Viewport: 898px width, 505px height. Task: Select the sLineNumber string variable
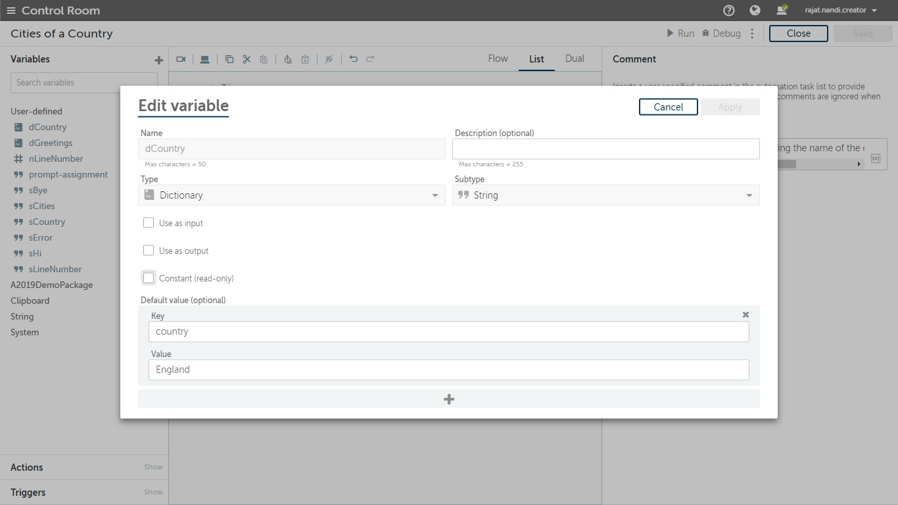pos(55,269)
